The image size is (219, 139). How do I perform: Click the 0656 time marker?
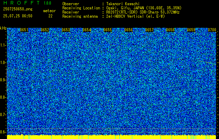[x=128, y=30]
